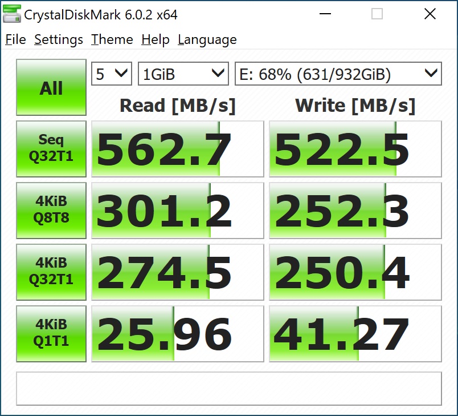The width and height of the screenshot is (458, 416).
Task: Open the Language menu
Action: coord(207,39)
